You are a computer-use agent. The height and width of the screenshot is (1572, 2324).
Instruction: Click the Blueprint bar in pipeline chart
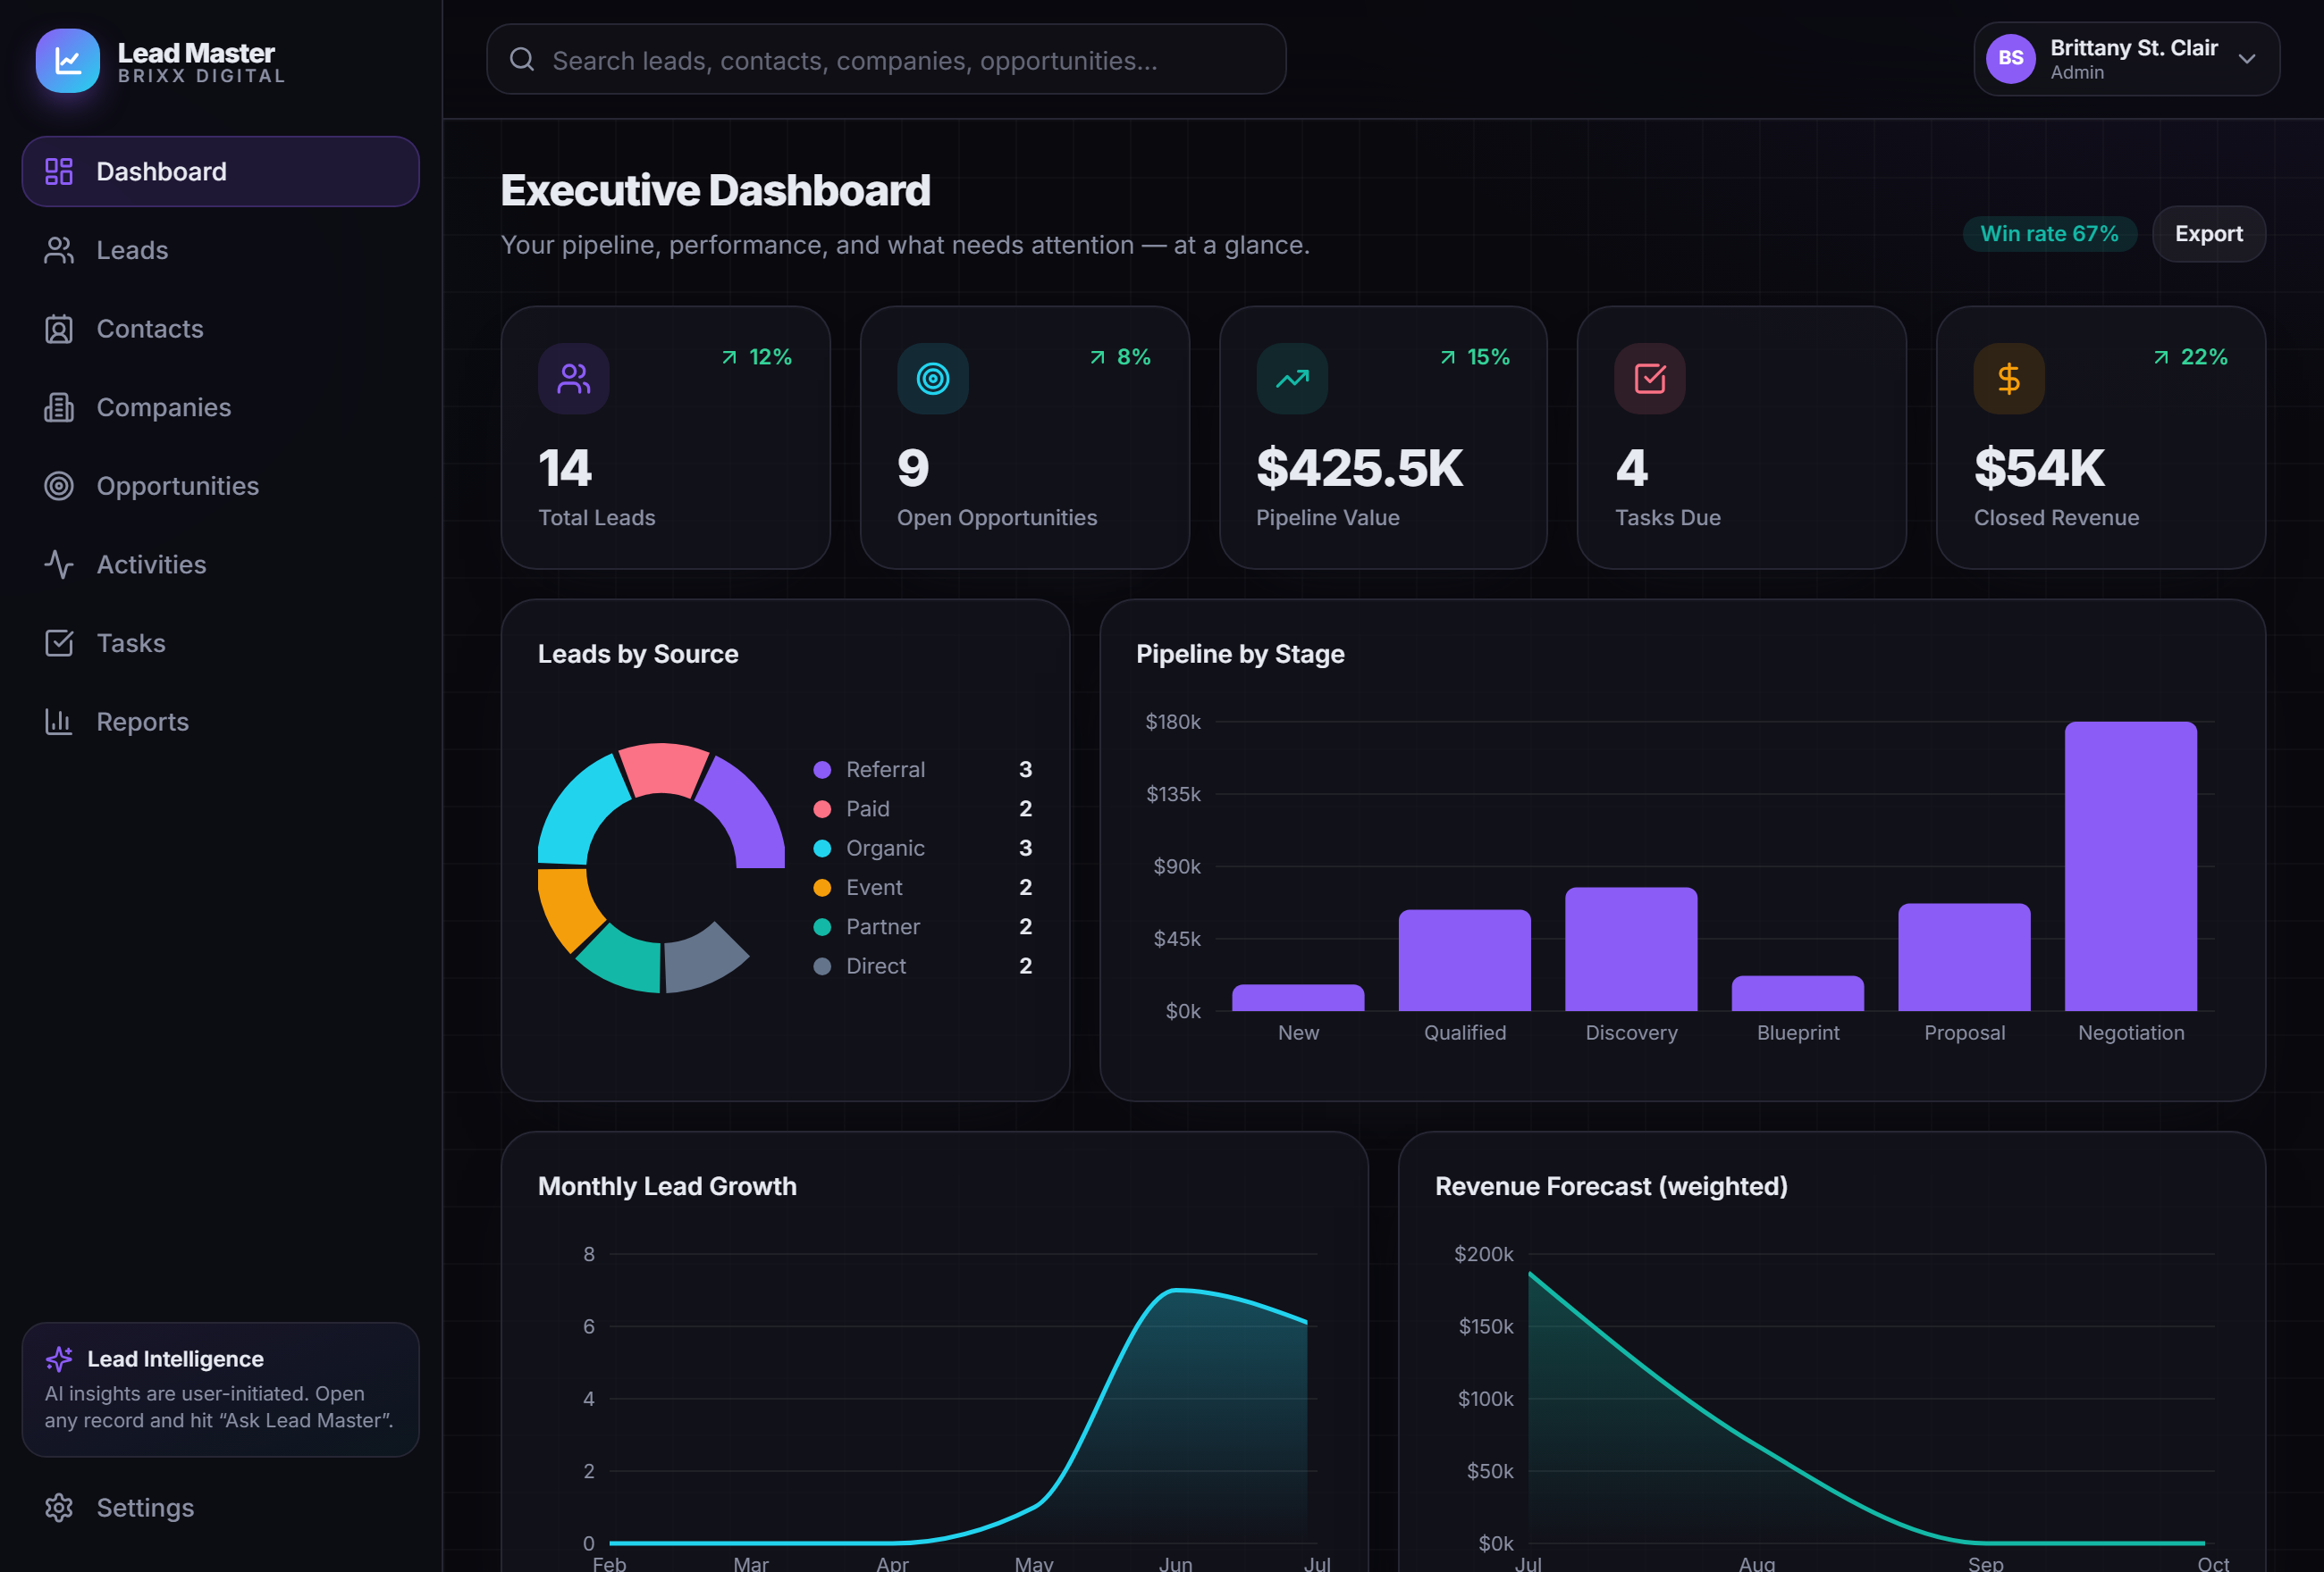[1797, 993]
